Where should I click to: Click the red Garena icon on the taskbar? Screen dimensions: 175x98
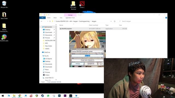(31, 96)
